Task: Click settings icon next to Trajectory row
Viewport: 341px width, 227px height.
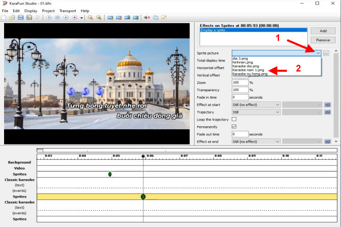Action: coord(328,112)
